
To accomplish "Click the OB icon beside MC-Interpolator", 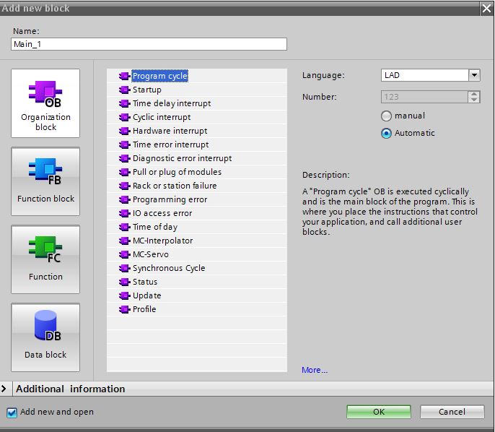I will 124,241.
